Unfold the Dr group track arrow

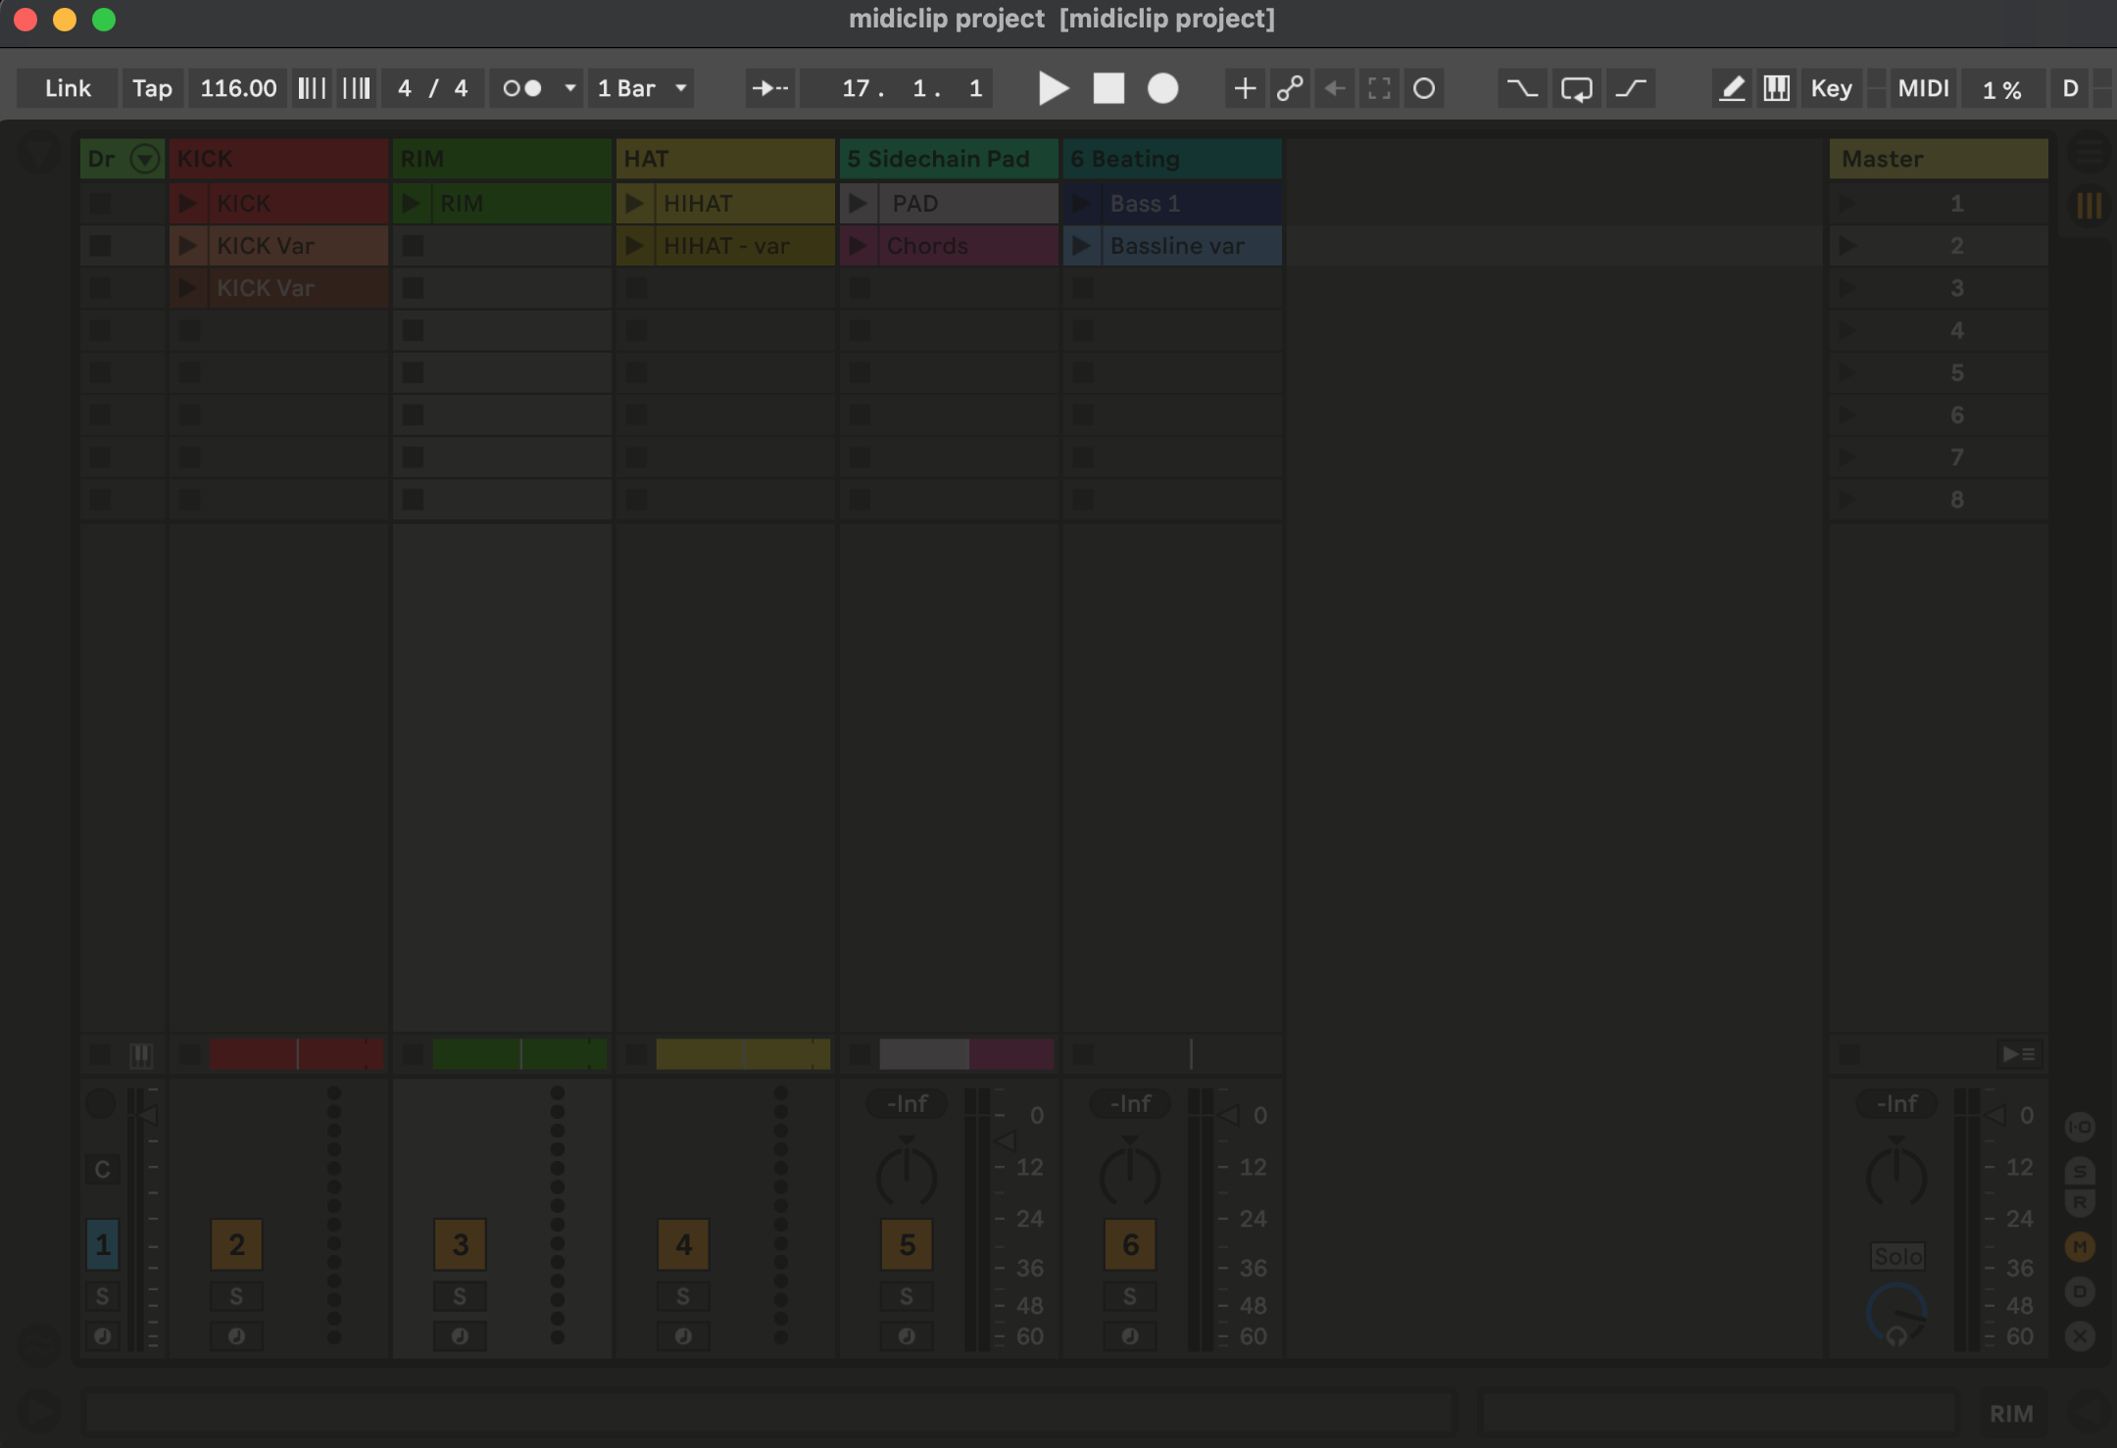145,159
